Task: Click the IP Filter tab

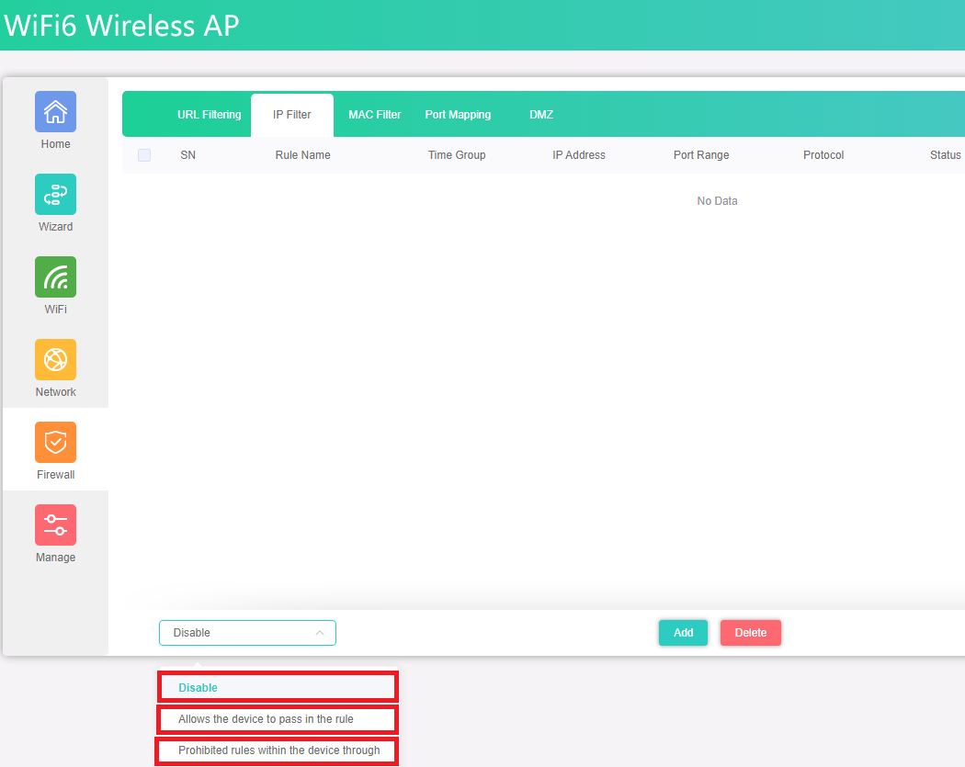Action: [x=292, y=115]
